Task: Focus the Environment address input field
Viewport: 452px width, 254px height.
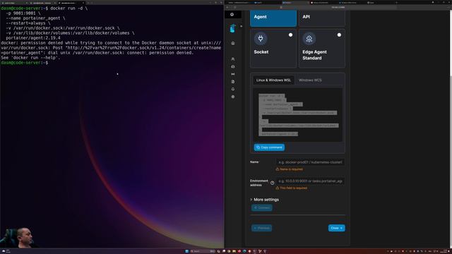Action: [x=310, y=181]
